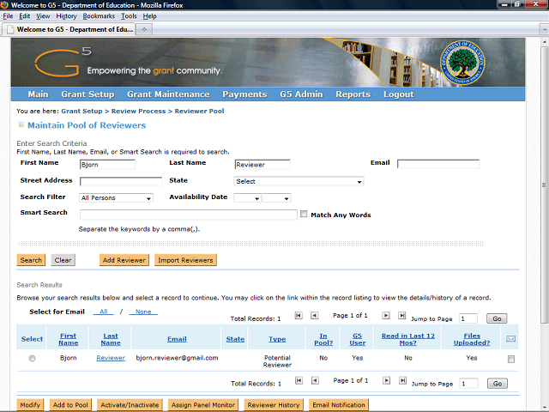Screen dimensions: 549x412
Task: Click the vertical scrollbar thumb
Action: 544,185
